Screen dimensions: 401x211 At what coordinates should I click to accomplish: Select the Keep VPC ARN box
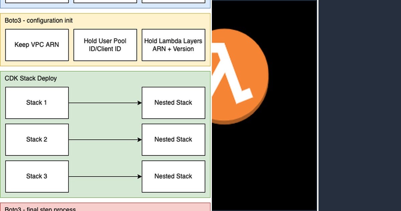(x=37, y=45)
